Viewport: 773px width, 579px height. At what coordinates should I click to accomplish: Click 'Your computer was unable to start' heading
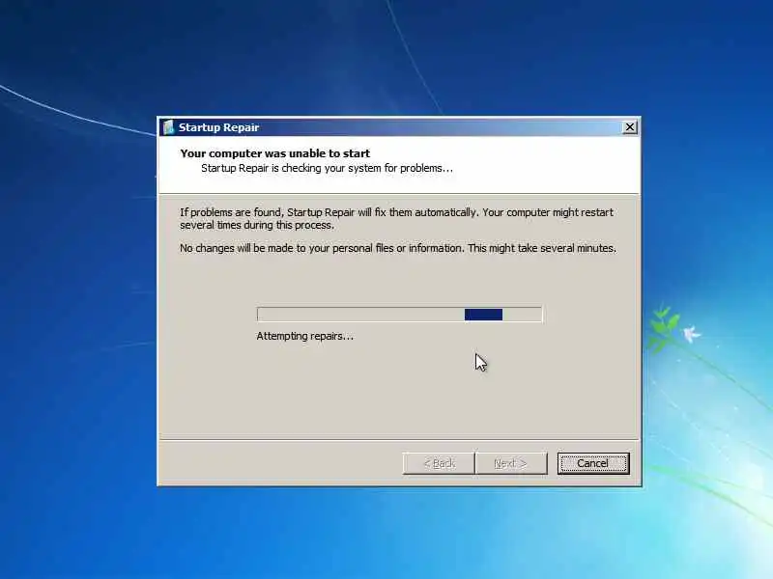275,153
